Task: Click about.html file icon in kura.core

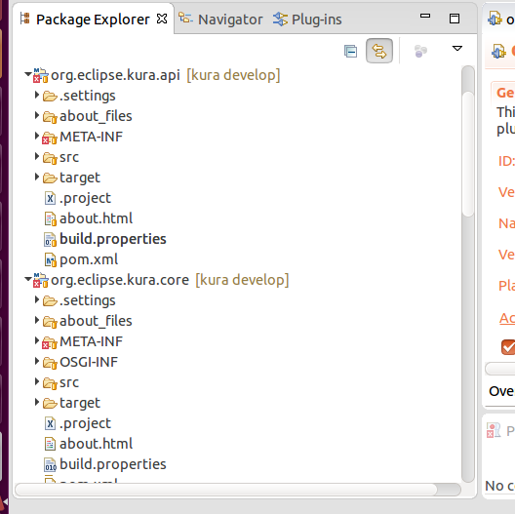Action: coord(50,444)
